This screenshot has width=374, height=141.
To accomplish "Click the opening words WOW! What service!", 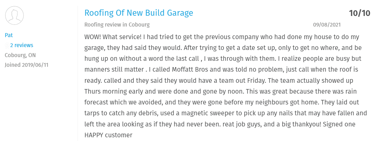I will [x=113, y=37].
